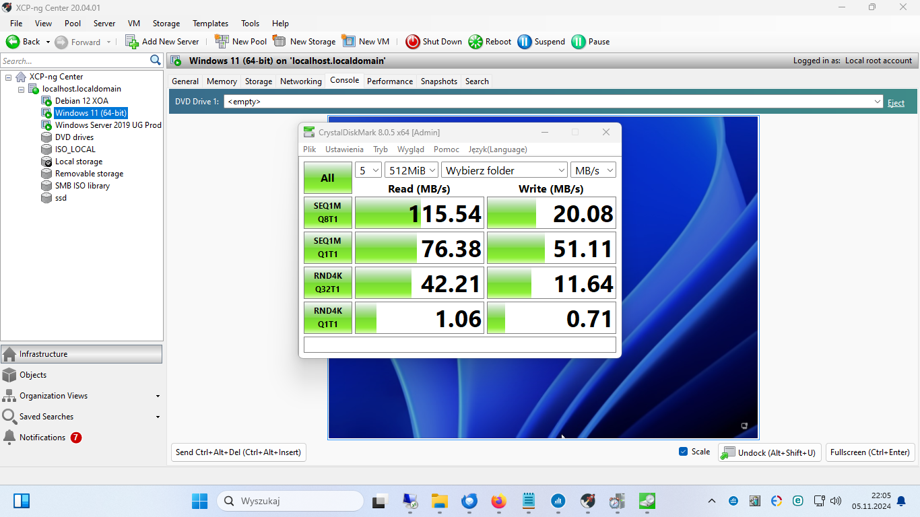Open the Forward history dropdown arrow

tap(108, 42)
